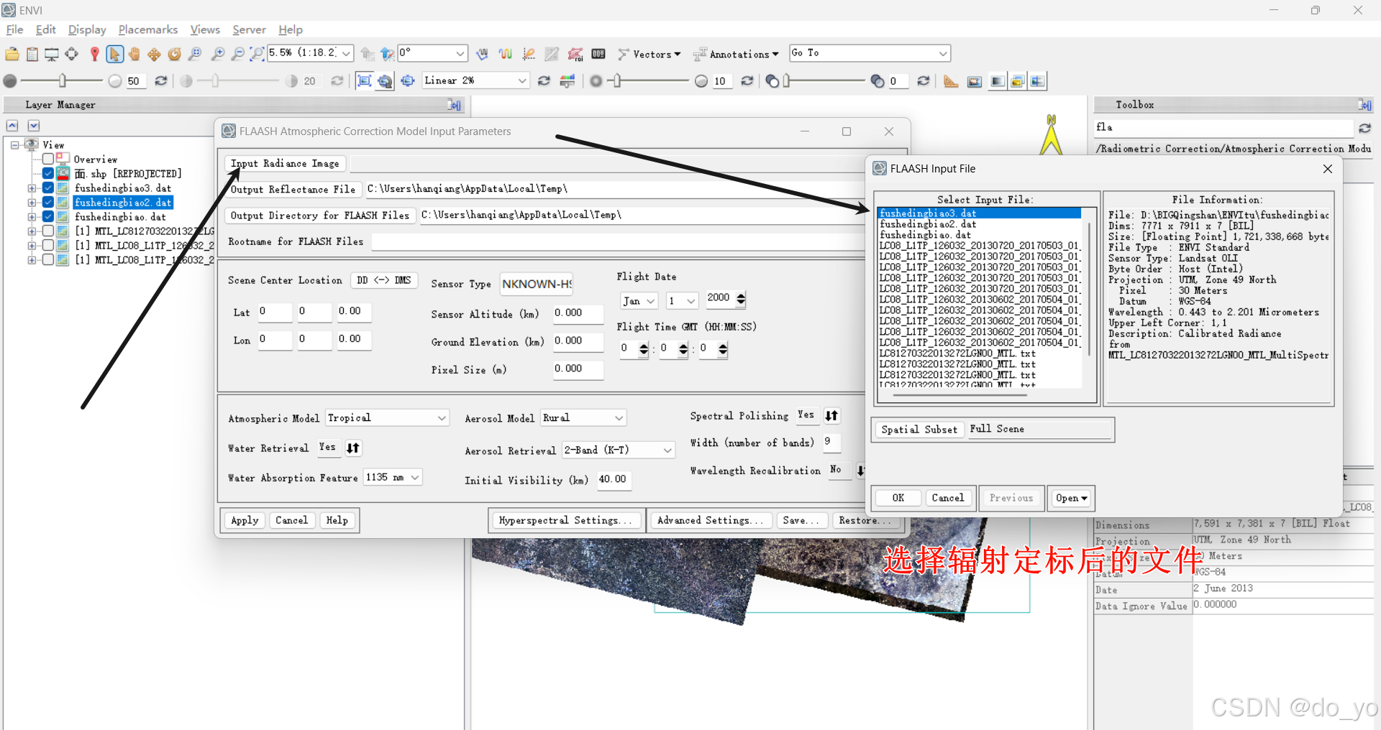Open Water Absorption Feature 1135 nm dropdown
Viewport: 1381px width, 730px height.
393,478
